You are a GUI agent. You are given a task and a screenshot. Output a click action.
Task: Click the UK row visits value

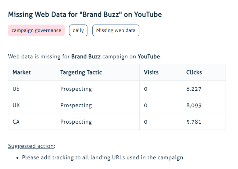[x=145, y=105]
